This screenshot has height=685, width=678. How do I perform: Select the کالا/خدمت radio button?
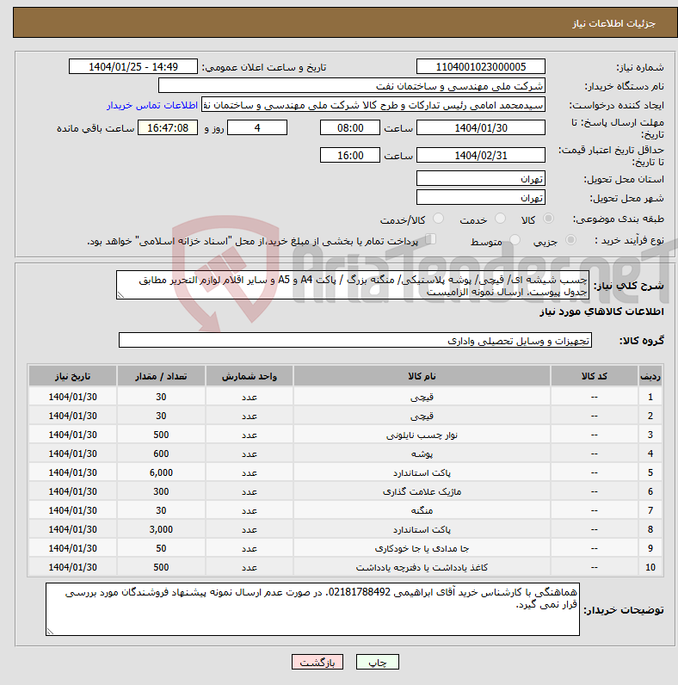pos(438,219)
